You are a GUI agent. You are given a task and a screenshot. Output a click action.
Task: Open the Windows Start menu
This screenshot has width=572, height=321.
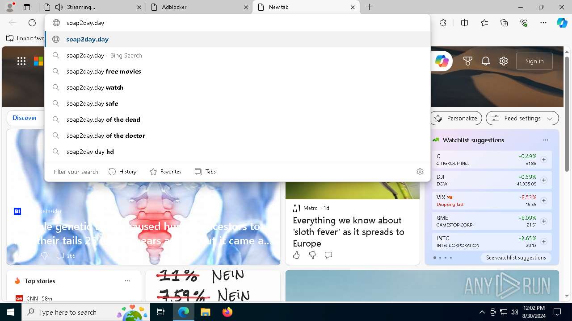click(x=11, y=312)
